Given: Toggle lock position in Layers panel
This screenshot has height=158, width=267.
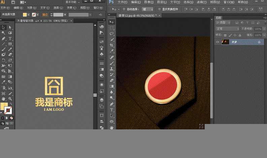Looking at the screenshot, I should [235, 35].
